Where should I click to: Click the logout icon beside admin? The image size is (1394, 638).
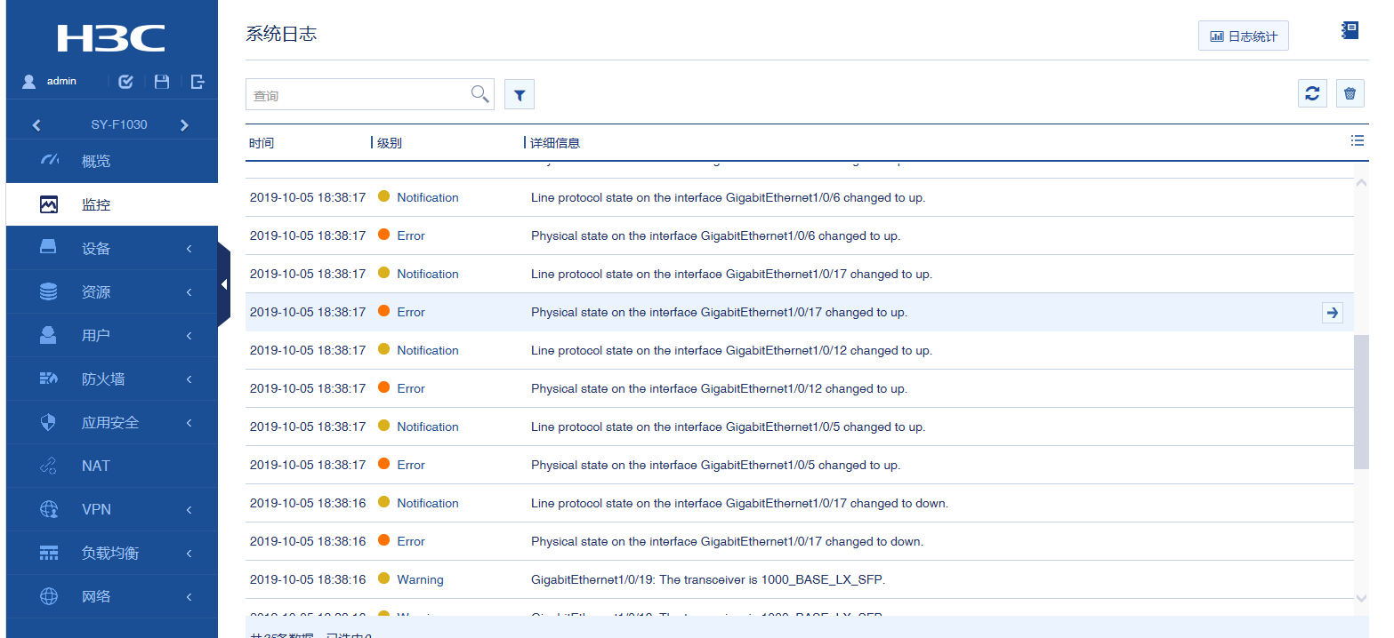click(x=197, y=82)
